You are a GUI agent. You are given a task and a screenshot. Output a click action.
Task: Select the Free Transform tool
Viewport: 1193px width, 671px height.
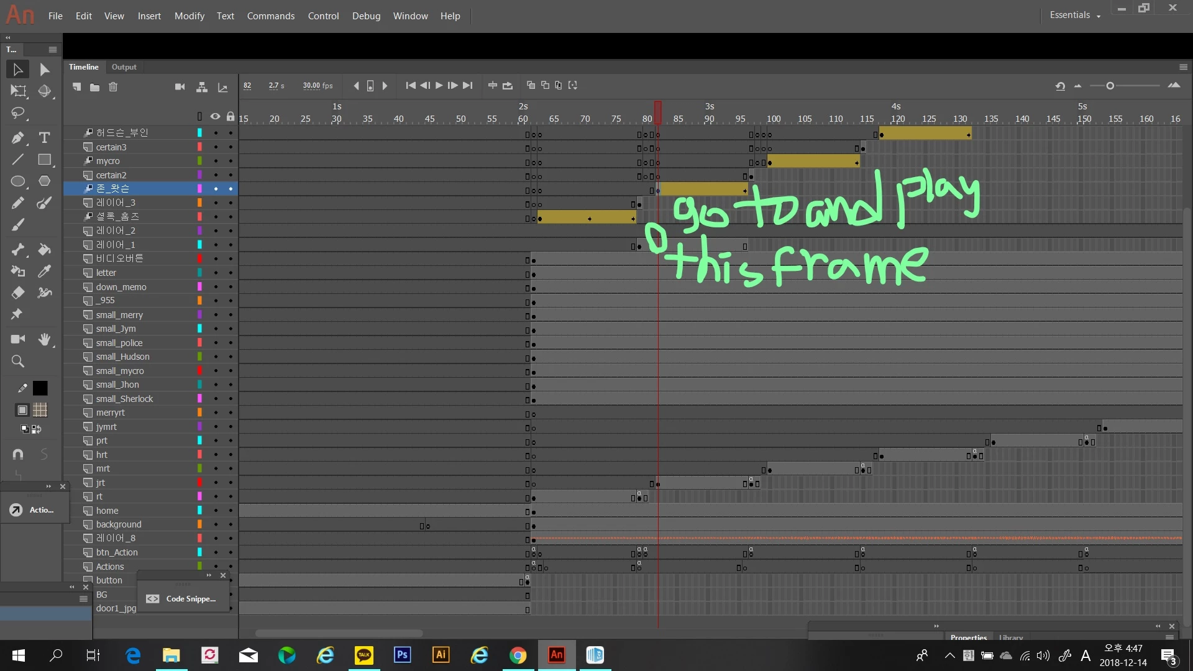click(18, 91)
